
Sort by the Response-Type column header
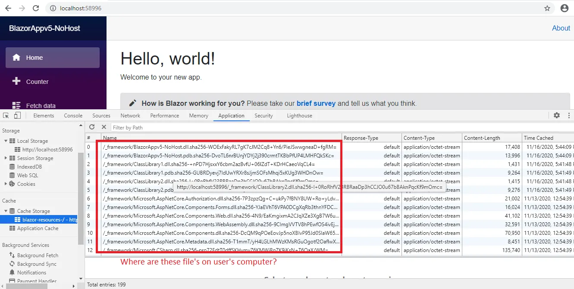(x=372, y=138)
